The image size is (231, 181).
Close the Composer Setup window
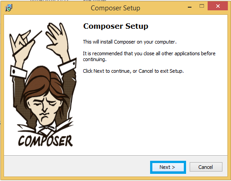coord(218,6)
